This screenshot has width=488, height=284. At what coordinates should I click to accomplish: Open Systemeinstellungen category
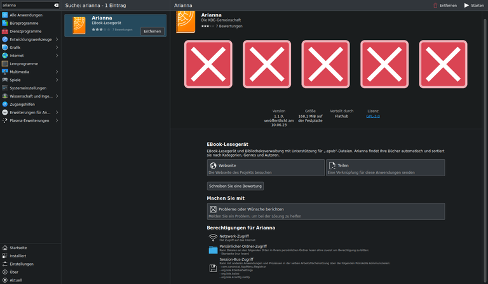pos(27,88)
